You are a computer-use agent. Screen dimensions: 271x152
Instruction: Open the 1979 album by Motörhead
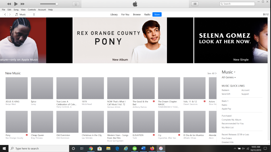coord(93,88)
